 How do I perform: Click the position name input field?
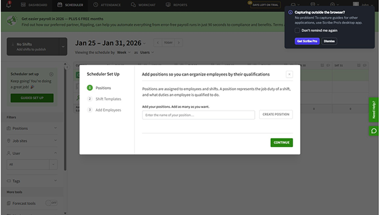click(x=198, y=115)
